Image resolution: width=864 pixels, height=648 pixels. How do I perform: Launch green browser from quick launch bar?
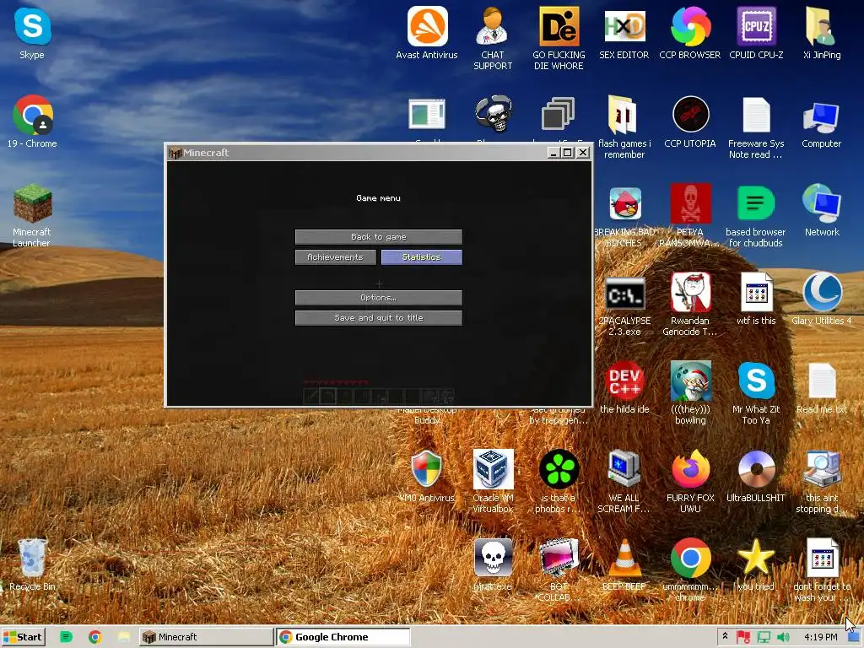(x=66, y=637)
